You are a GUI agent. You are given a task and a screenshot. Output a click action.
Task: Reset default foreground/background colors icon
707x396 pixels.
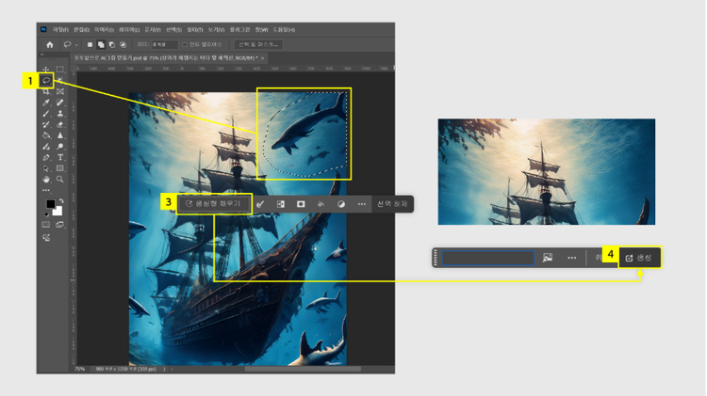46,214
